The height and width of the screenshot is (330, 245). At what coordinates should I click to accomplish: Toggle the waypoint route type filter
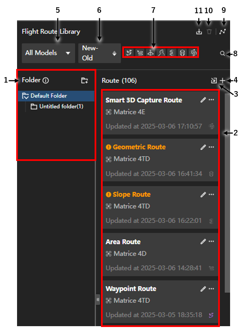[129, 52]
